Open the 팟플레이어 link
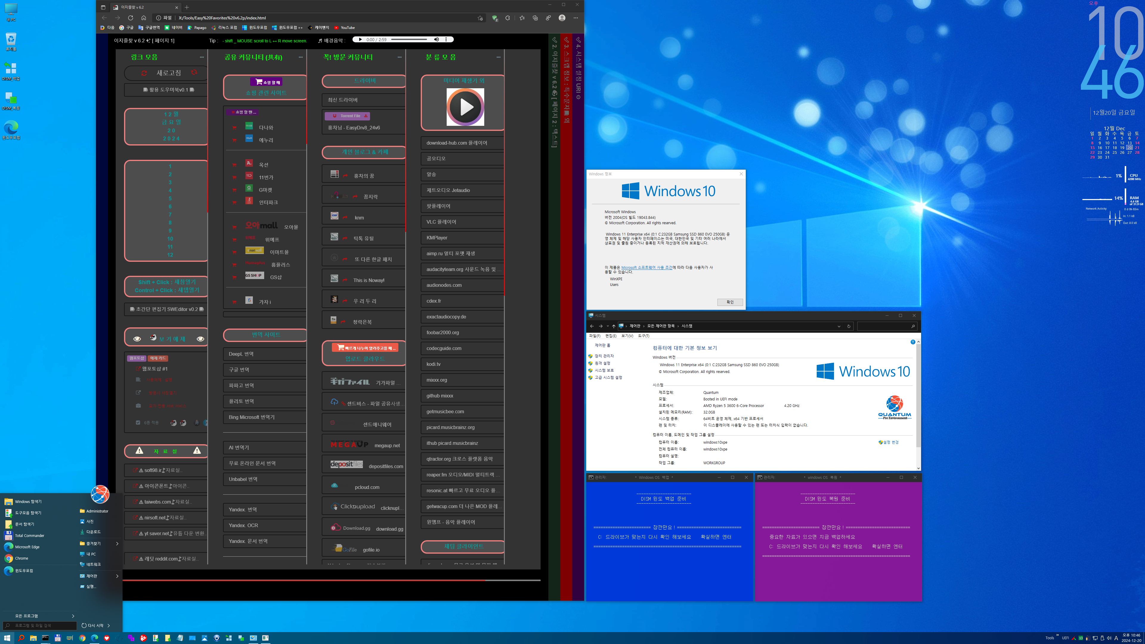This screenshot has height=644, width=1145. [x=462, y=206]
